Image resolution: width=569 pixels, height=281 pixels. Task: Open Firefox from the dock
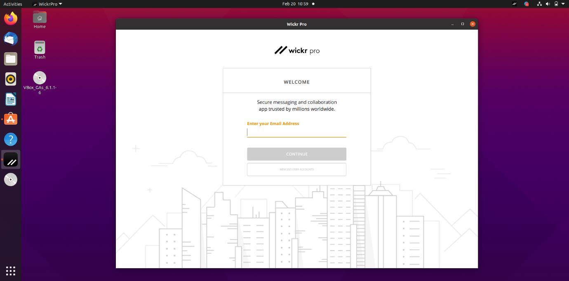(11, 19)
